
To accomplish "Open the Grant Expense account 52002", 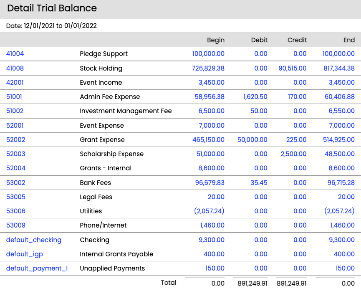I will tap(15, 139).
